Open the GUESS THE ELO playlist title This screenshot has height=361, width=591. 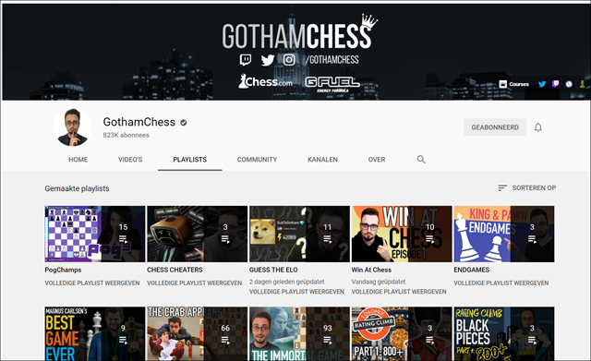273,270
